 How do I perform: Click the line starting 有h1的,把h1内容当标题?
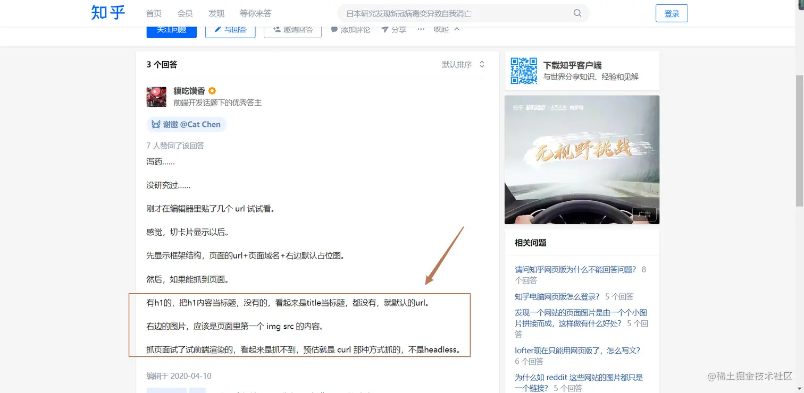point(288,303)
